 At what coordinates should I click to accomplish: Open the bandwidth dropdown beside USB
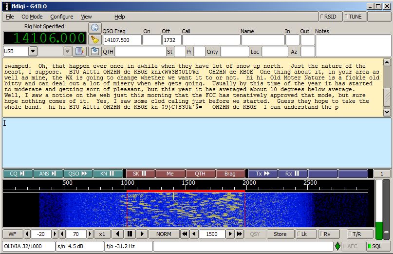(67, 52)
